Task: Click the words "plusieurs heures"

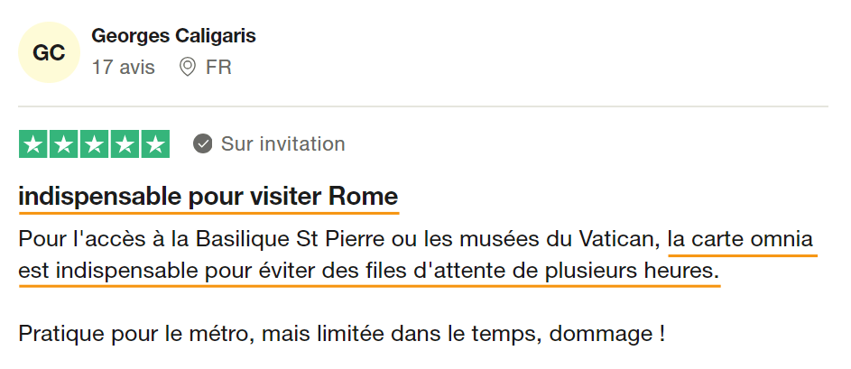Action: click(651, 271)
